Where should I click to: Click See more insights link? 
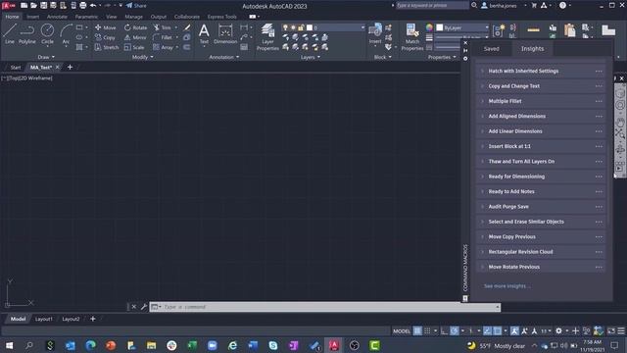(507, 286)
